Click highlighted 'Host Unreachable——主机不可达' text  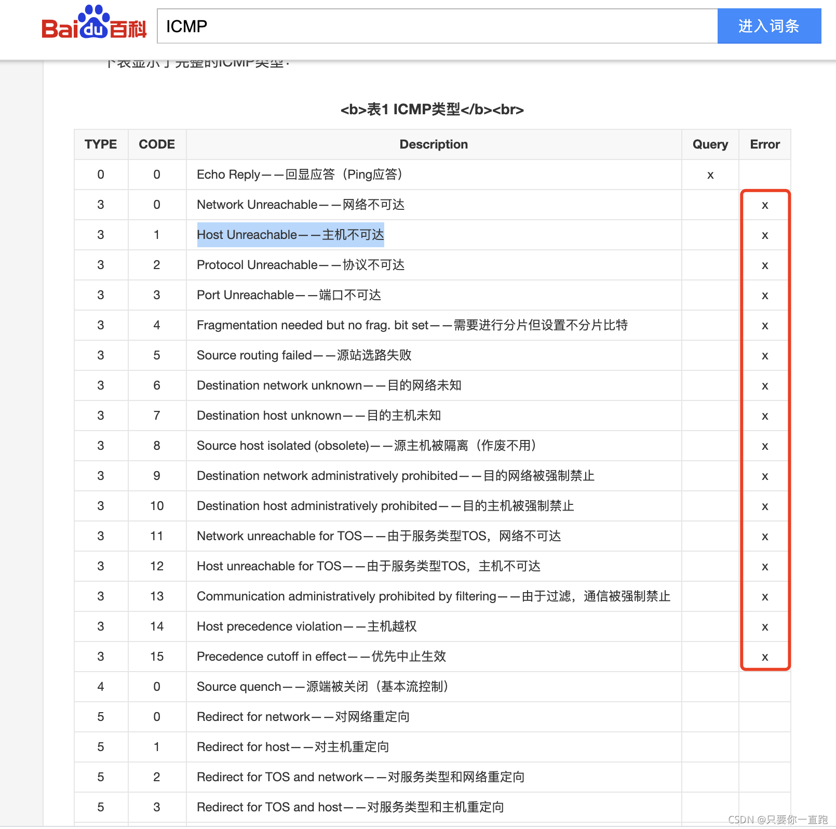(x=290, y=235)
